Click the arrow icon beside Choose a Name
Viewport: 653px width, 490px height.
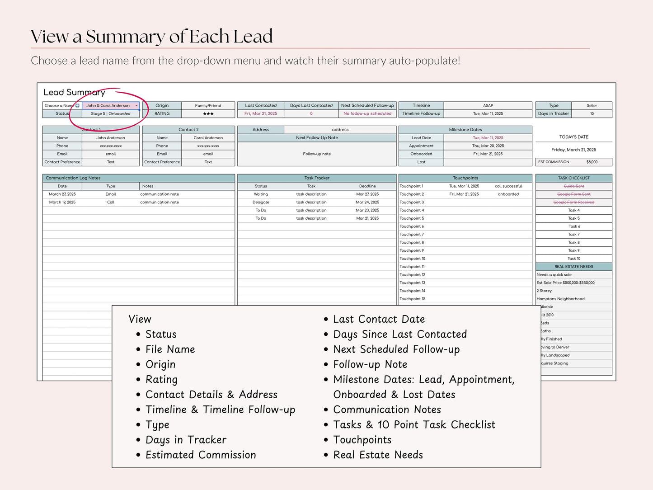[x=77, y=106]
